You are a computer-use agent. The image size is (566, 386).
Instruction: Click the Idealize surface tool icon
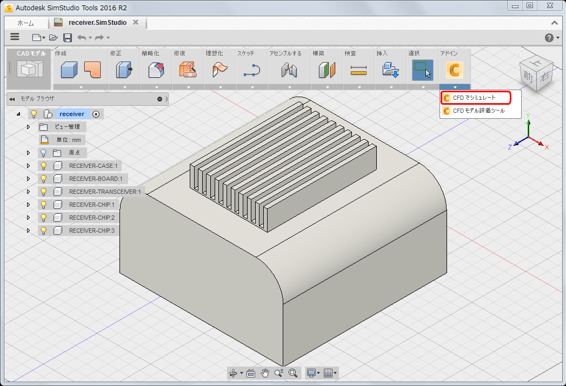[220, 70]
